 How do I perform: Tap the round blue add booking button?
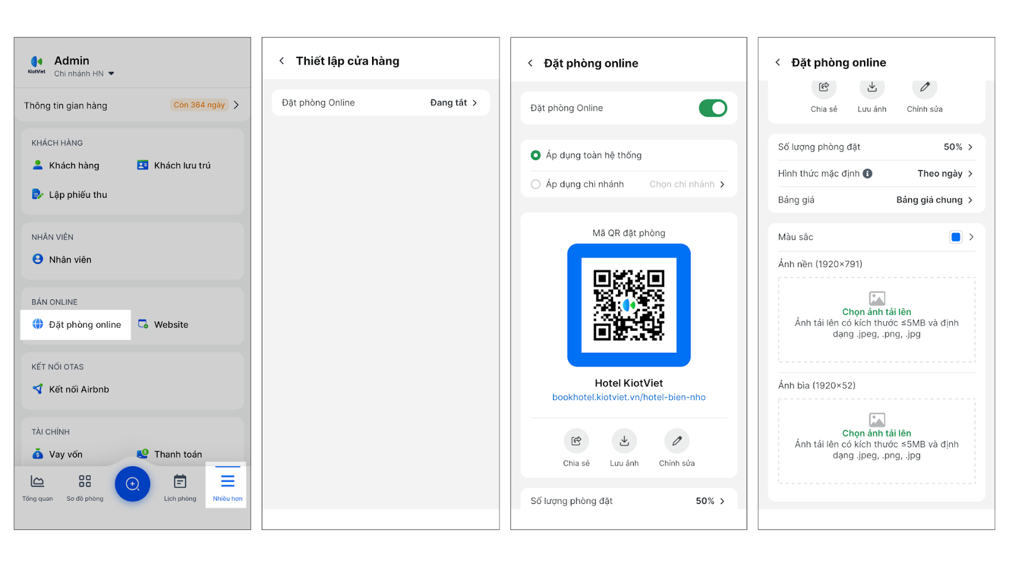[x=132, y=484]
